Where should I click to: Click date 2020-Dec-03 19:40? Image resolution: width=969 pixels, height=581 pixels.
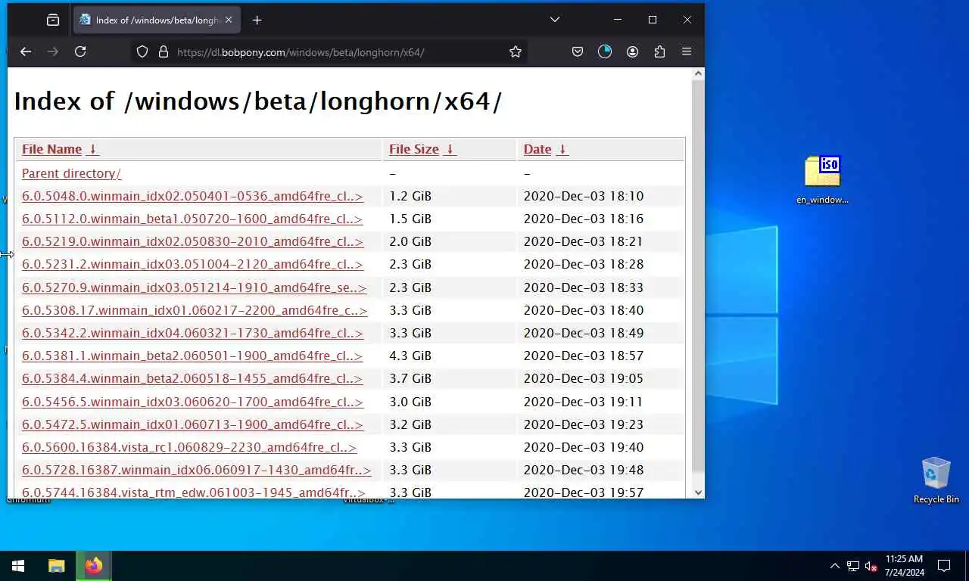pos(584,447)
